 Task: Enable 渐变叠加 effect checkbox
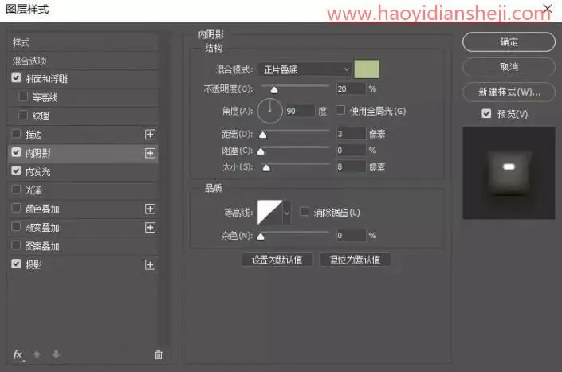coord(16,227)
